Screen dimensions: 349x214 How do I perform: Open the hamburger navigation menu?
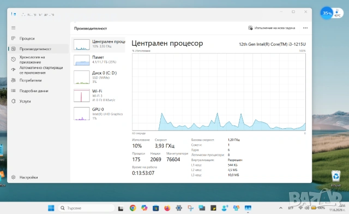click(13, 28)
